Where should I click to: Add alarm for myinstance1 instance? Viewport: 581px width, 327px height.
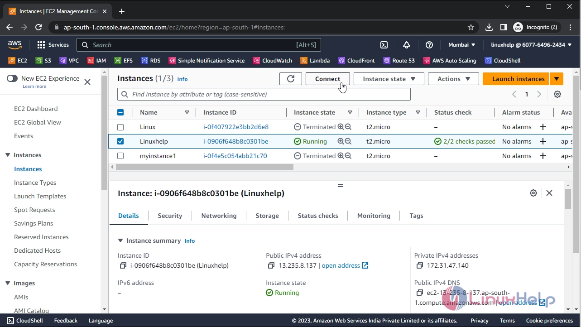click(x=543, y=156)
